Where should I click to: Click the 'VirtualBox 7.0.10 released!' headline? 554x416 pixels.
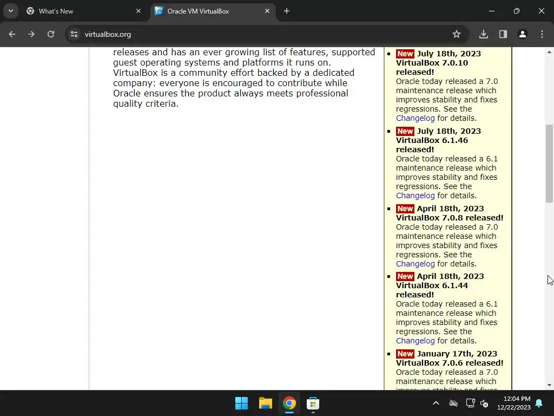tap(432, 68)
